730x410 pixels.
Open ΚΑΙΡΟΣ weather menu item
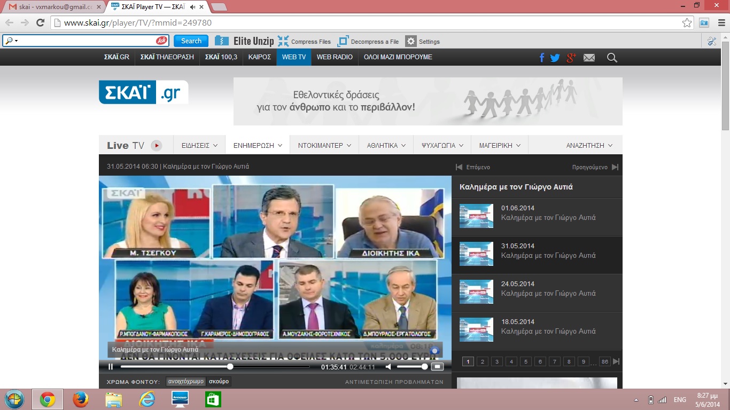(x=260, y=57)
